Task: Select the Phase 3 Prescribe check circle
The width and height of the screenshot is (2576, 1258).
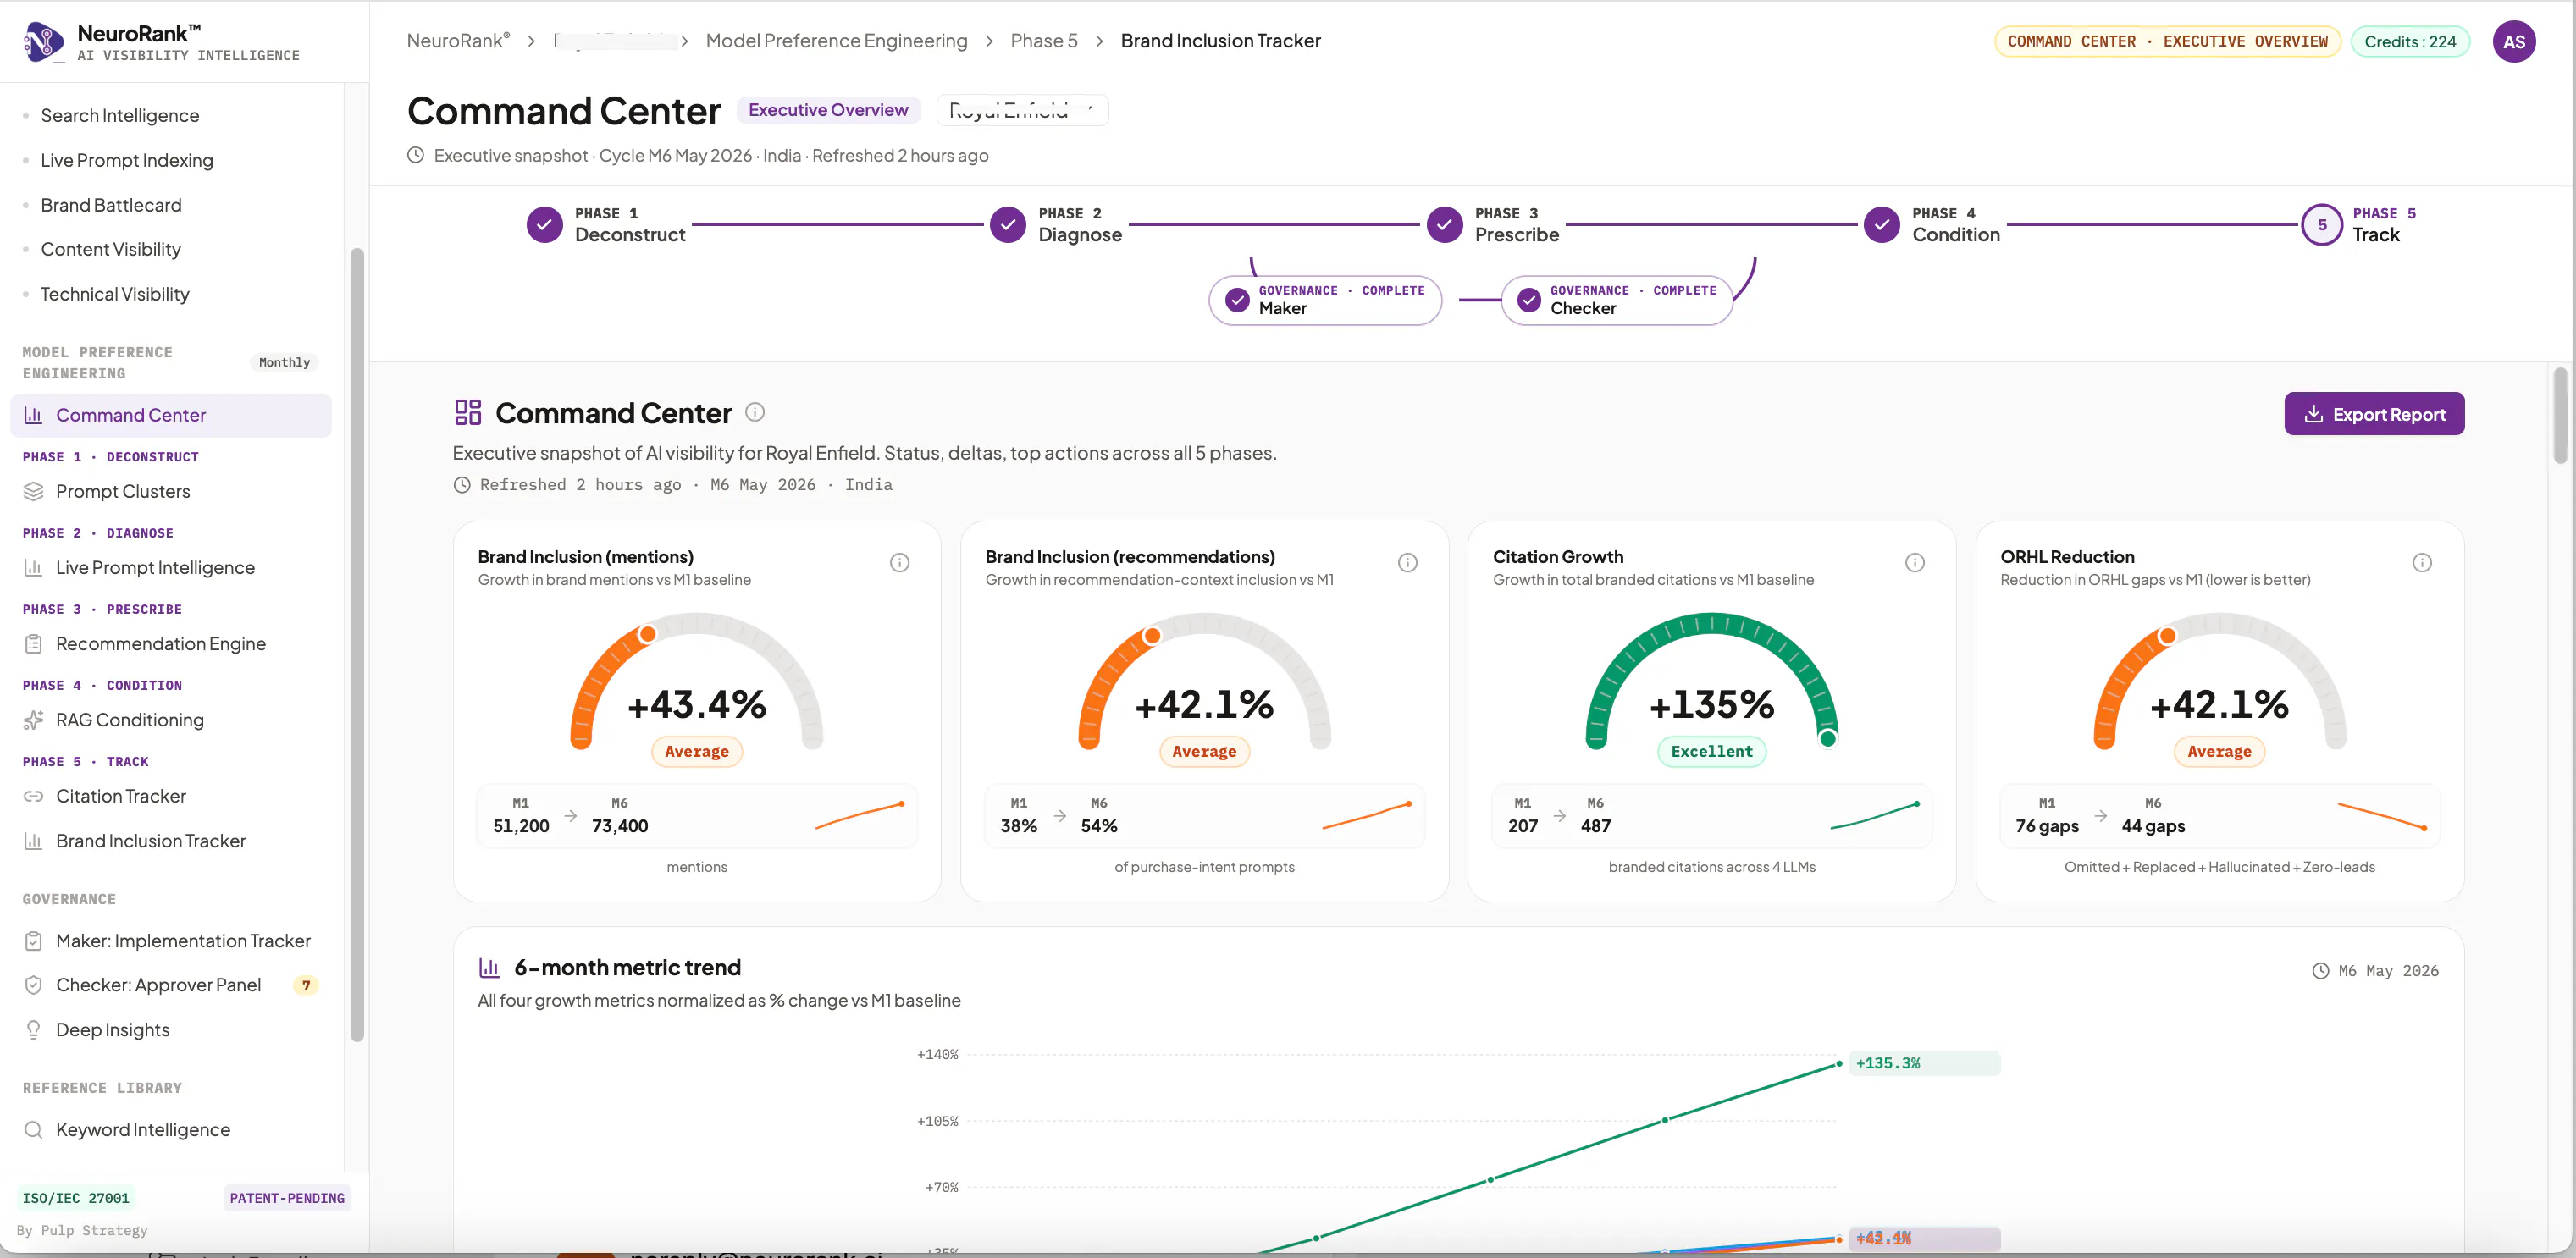Action: (x=1444, y=225)
